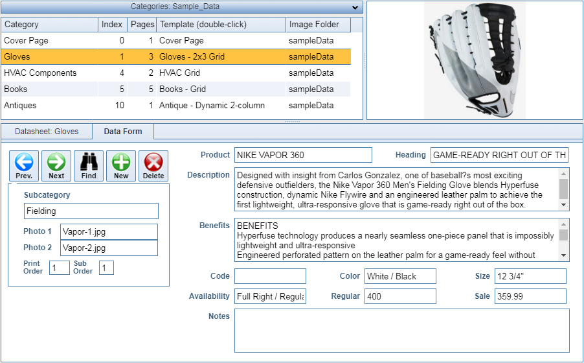The height and width of the screenshot is (363, 584).
Task: Expand the Categories: Sample_Data dropdown
Action: (x=354, y=7)
